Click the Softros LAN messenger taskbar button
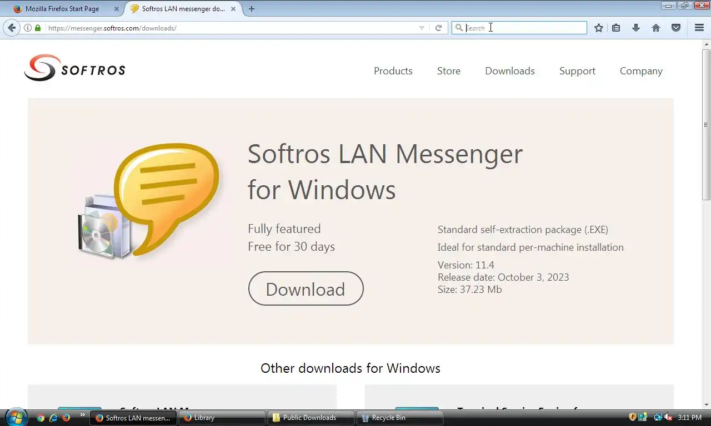The width and height of the screenshot is (711, 426). click(x=133, y=418)
